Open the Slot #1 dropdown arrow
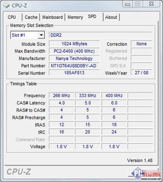The image size is (163, 182). click(x=41, y=35)
